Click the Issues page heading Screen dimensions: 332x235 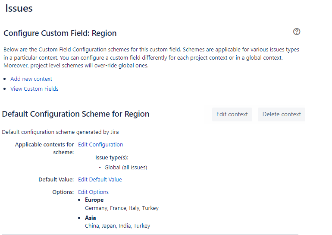coord(19,8)
